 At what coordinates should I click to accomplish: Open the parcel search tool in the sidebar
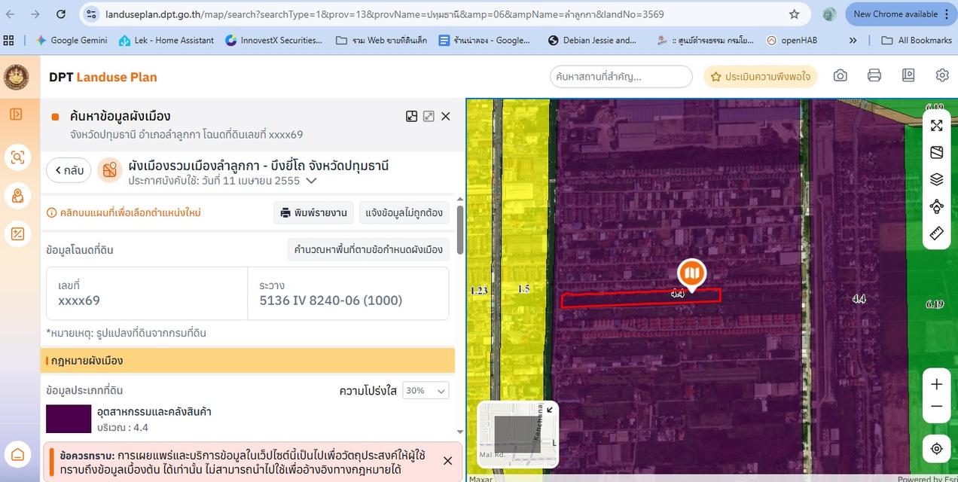coord(17,157)
